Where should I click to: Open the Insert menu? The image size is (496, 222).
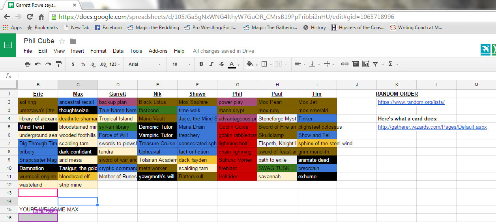(x=77, y=51)
